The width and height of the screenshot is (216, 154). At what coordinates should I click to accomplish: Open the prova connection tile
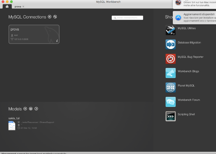click(34, 34)
